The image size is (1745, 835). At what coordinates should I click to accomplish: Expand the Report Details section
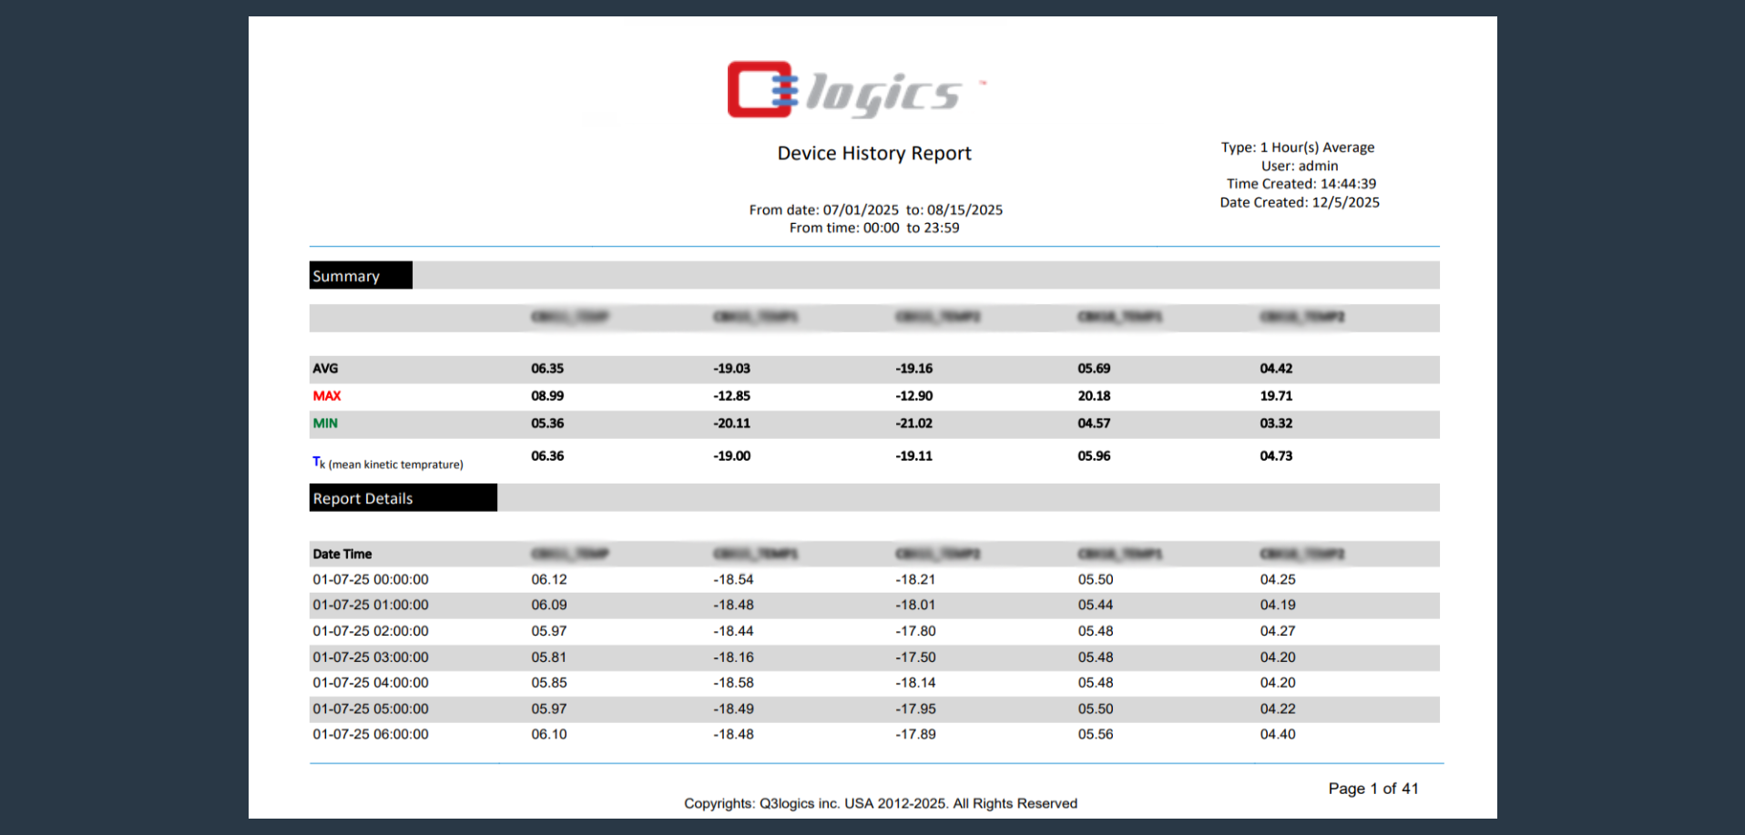[x=362, y=497]
